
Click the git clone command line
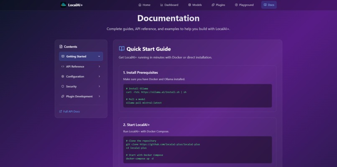[163, 144]
